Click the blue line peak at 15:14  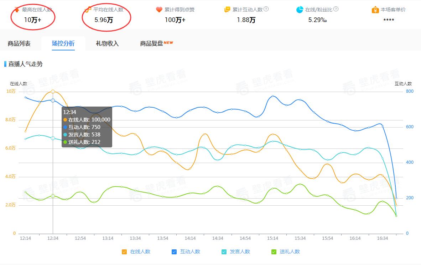(x=272, y=96)
